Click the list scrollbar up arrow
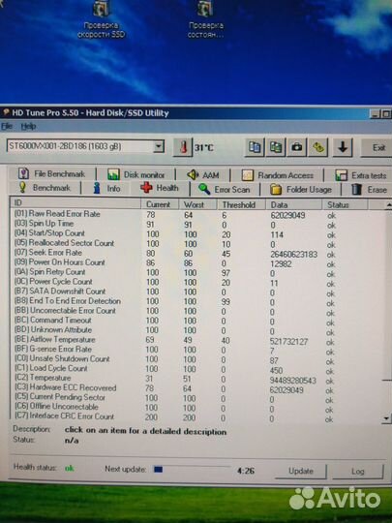 (388, 204)
